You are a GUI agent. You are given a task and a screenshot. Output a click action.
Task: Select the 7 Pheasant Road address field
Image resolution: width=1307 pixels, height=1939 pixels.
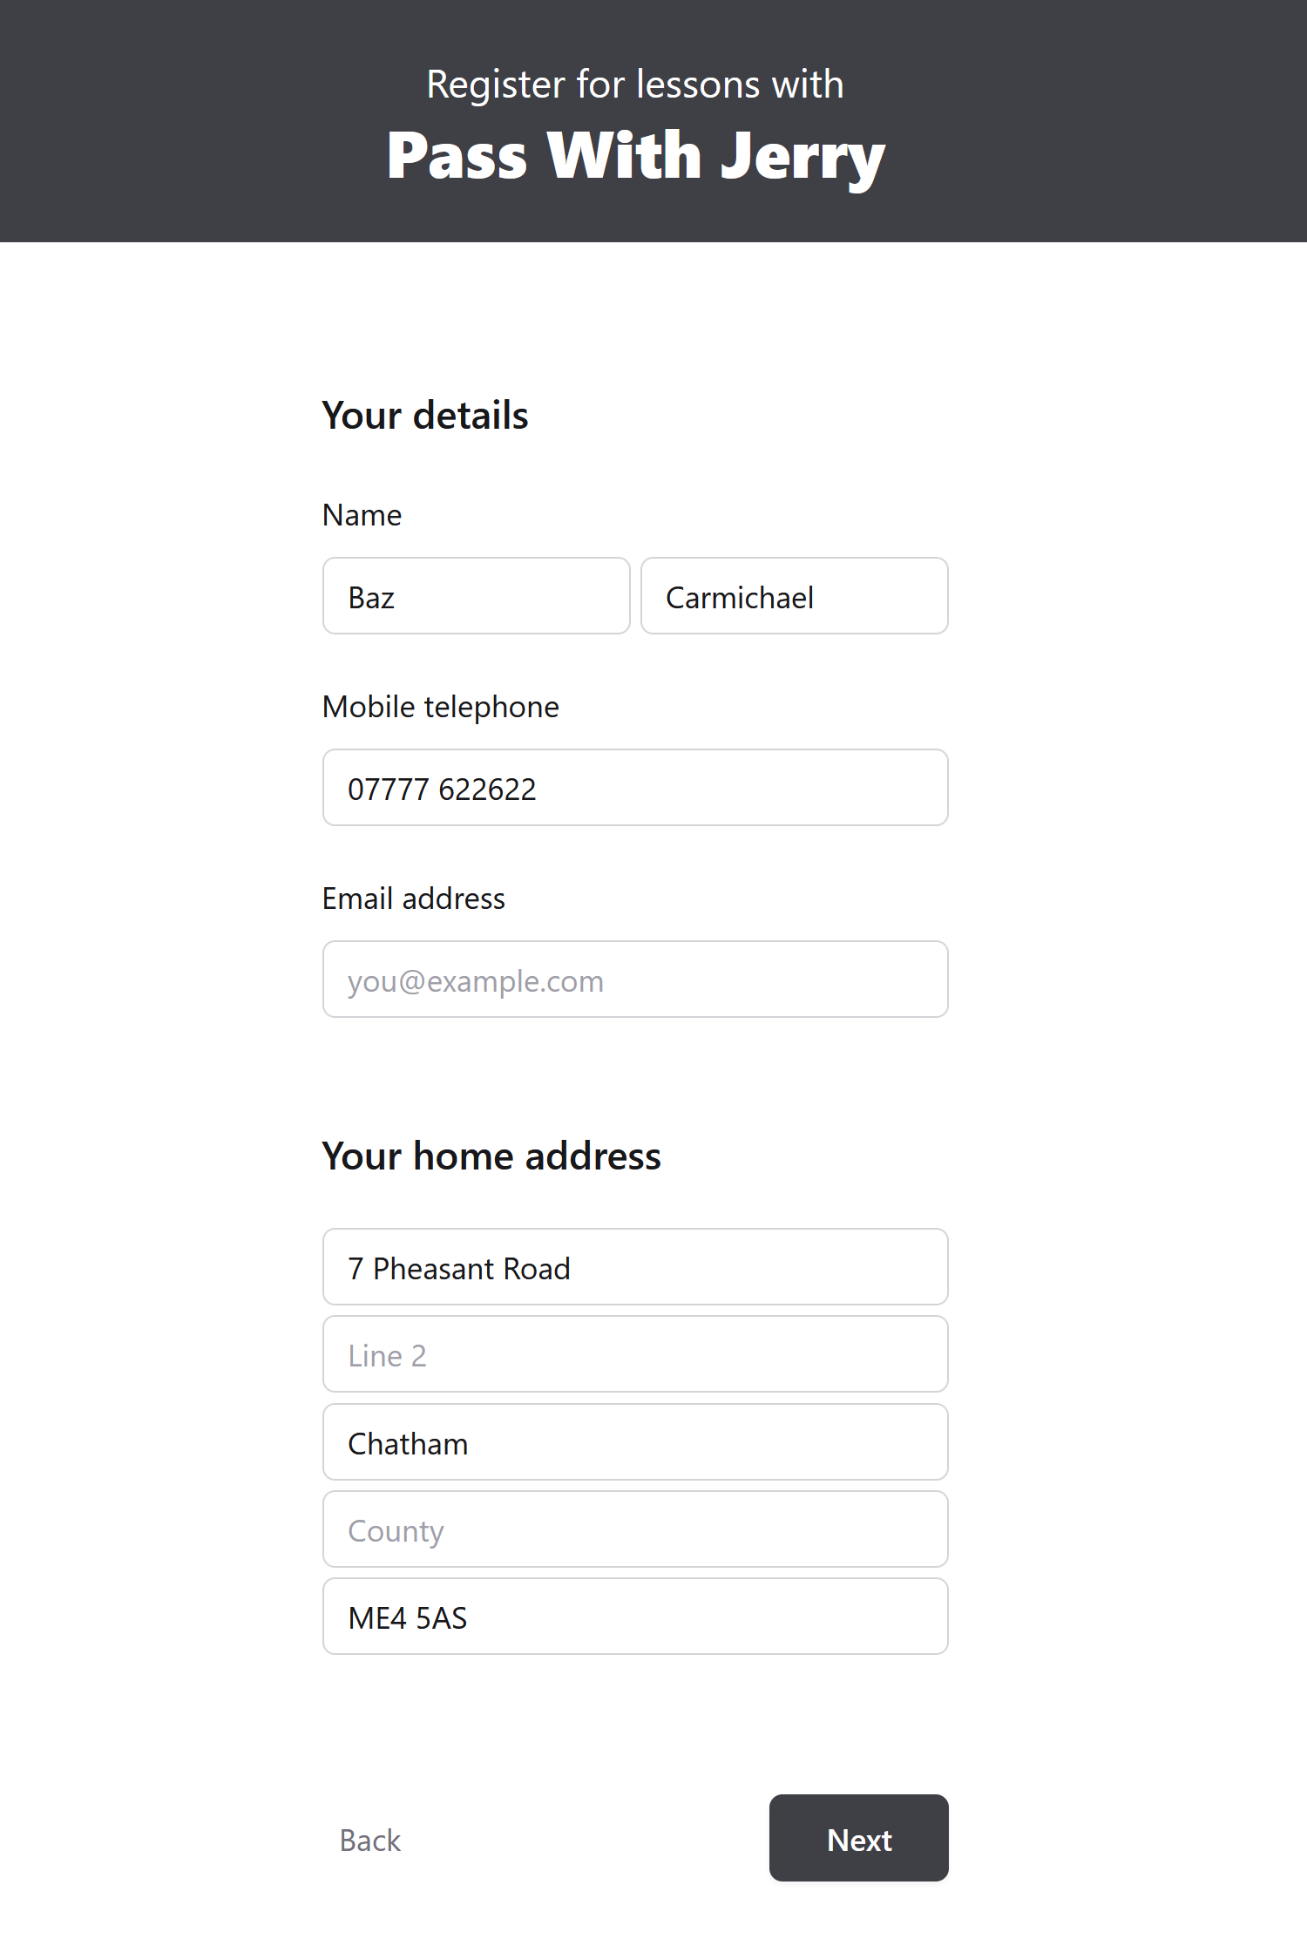(635, 1267)
